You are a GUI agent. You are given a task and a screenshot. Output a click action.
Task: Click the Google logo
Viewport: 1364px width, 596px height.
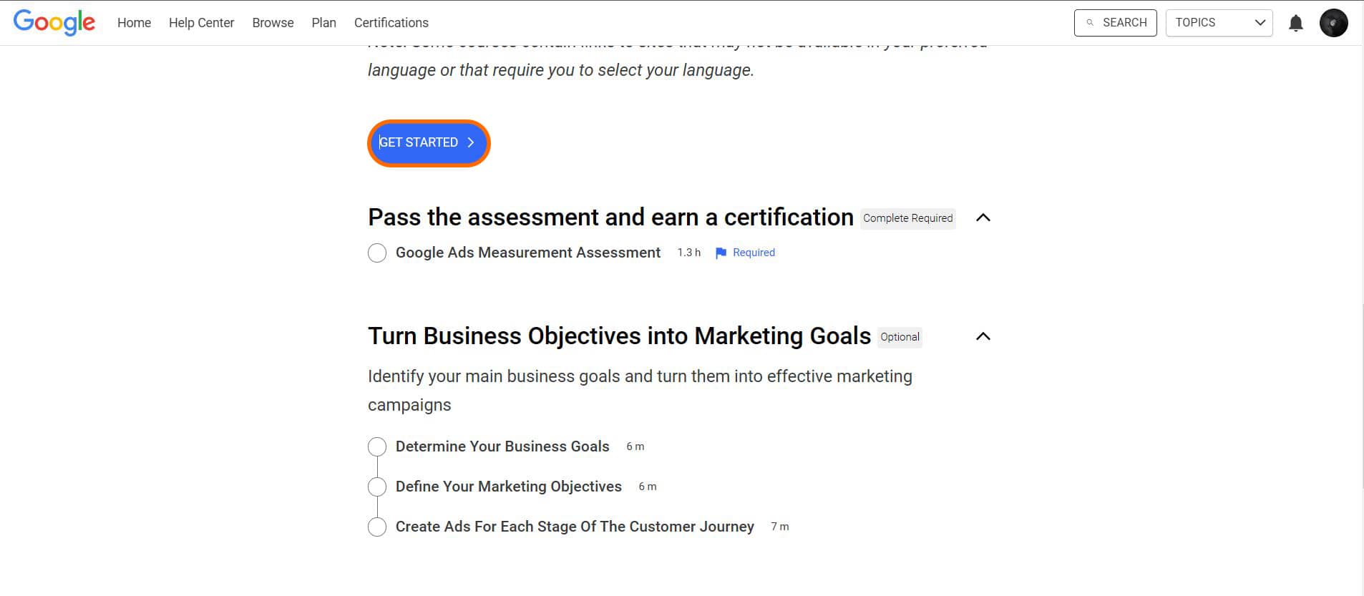(x=54, y=22)
